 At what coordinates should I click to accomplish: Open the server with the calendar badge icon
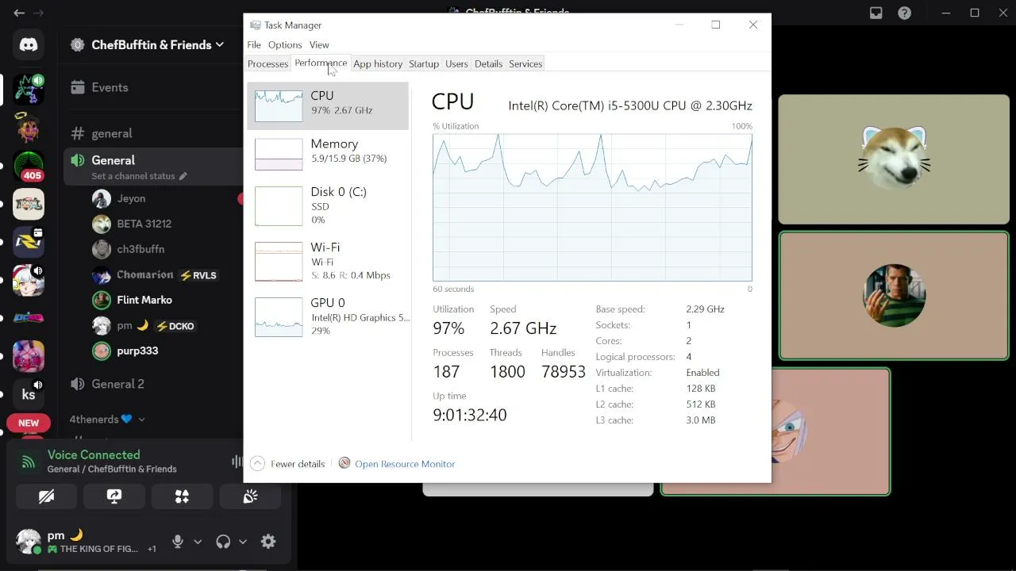click(x=29, y=242)
